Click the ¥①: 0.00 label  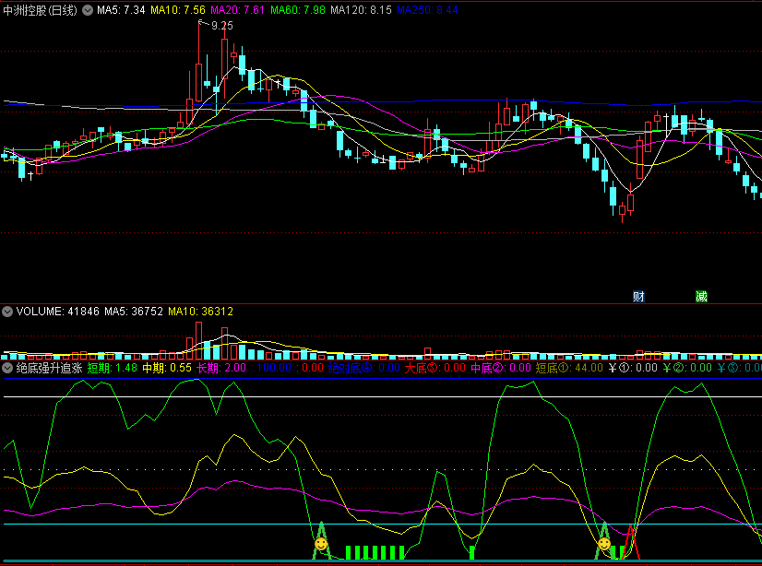pyautogui.click(x=633, y=368)
